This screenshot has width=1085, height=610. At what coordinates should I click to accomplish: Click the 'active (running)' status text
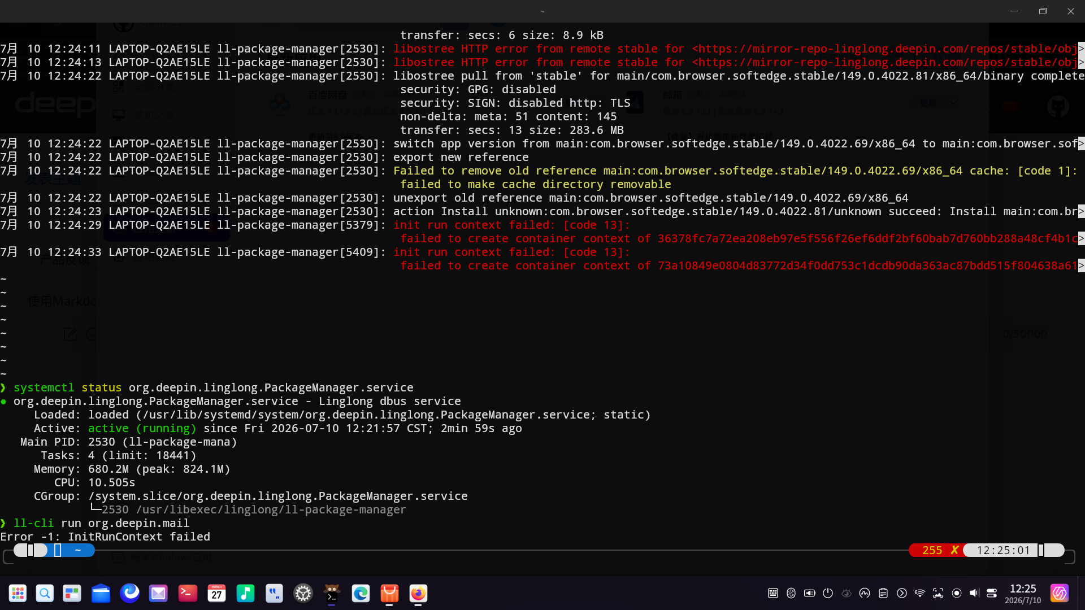pyautogui.click(x=142, y=428)
